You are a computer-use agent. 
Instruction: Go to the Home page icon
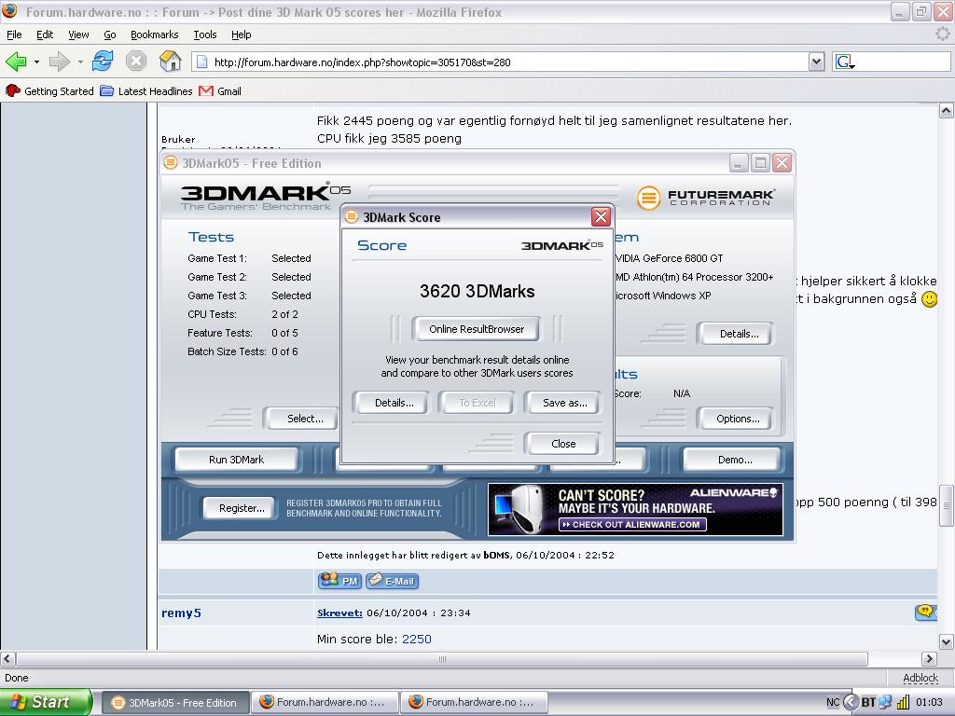170,62
